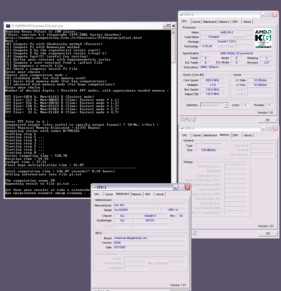Close the CPU-Z CPU tab window

click(x=275, y=15)
